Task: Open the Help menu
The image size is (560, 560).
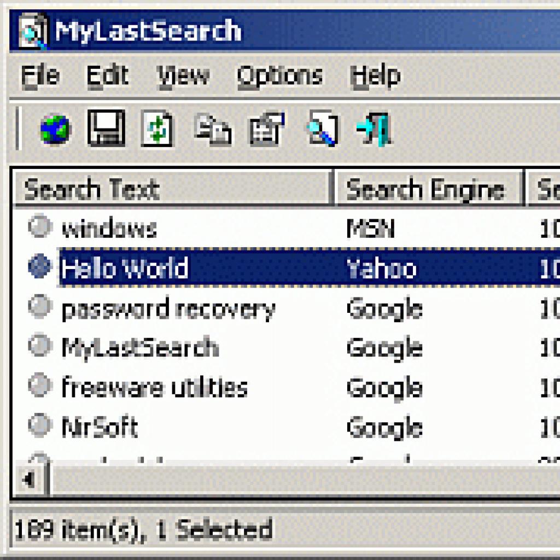Action: [375, 76]
